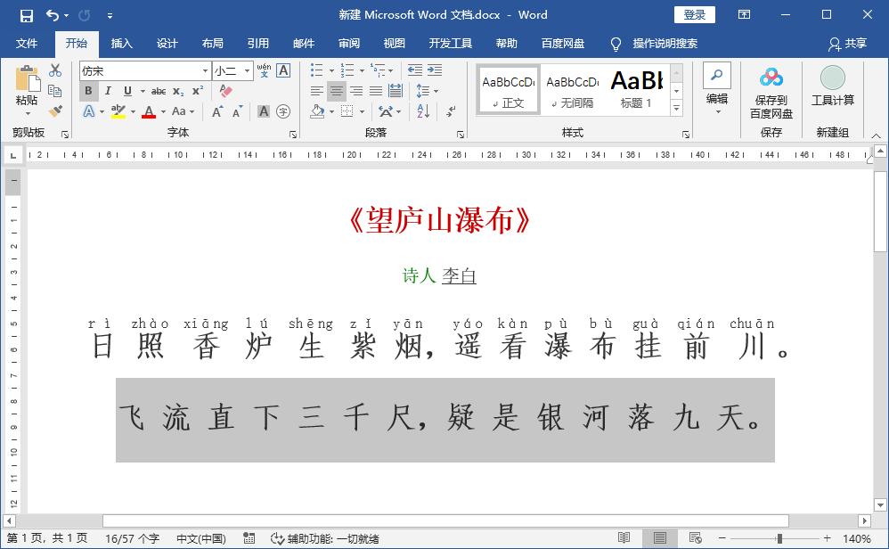
Task: Open the pinyin guide (拼音指南) tool
Action: 265,69
